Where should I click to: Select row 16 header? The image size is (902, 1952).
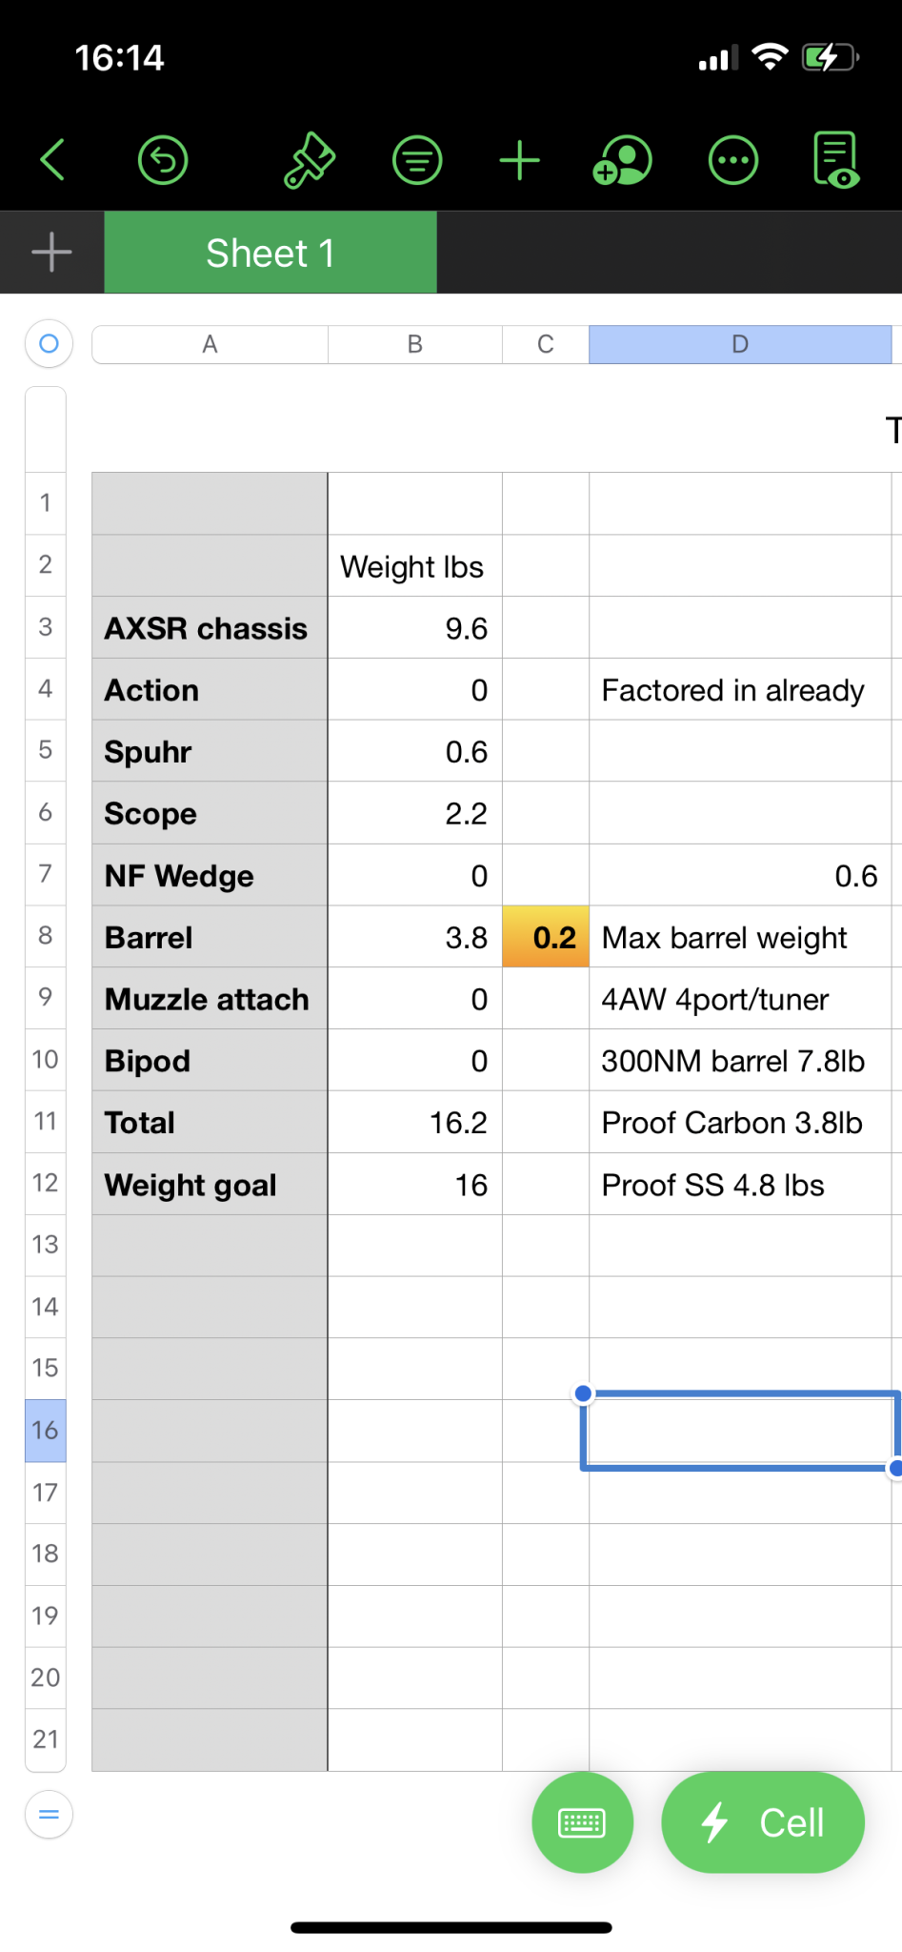pyautogui.click(x=45, y=1430)
